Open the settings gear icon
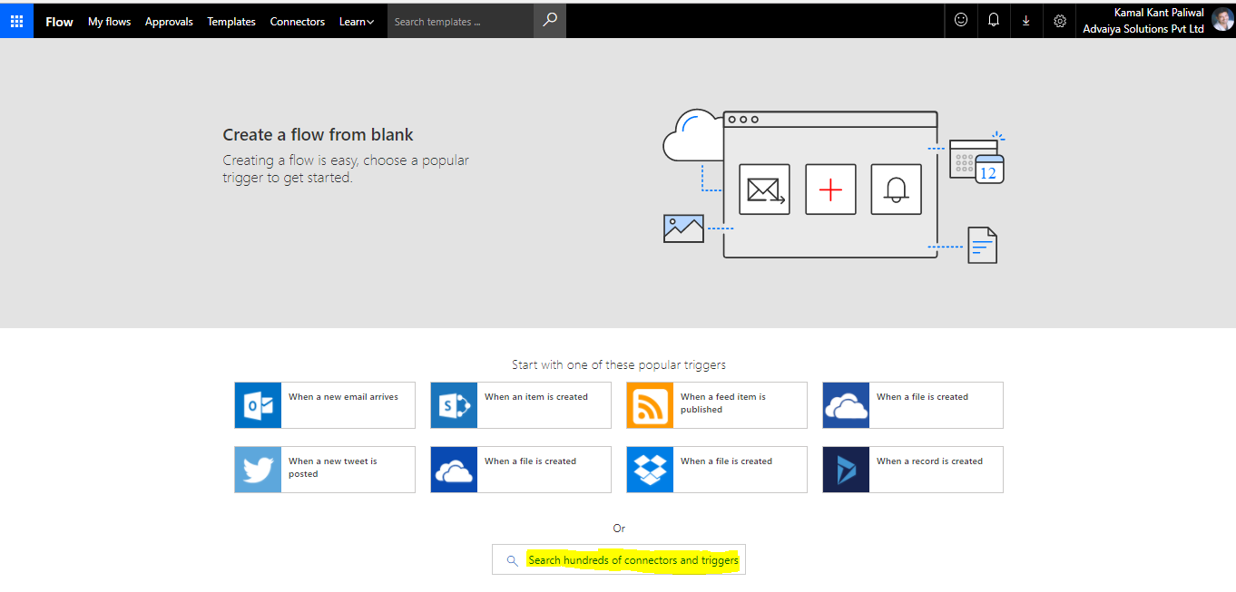 coord(1059,21)
